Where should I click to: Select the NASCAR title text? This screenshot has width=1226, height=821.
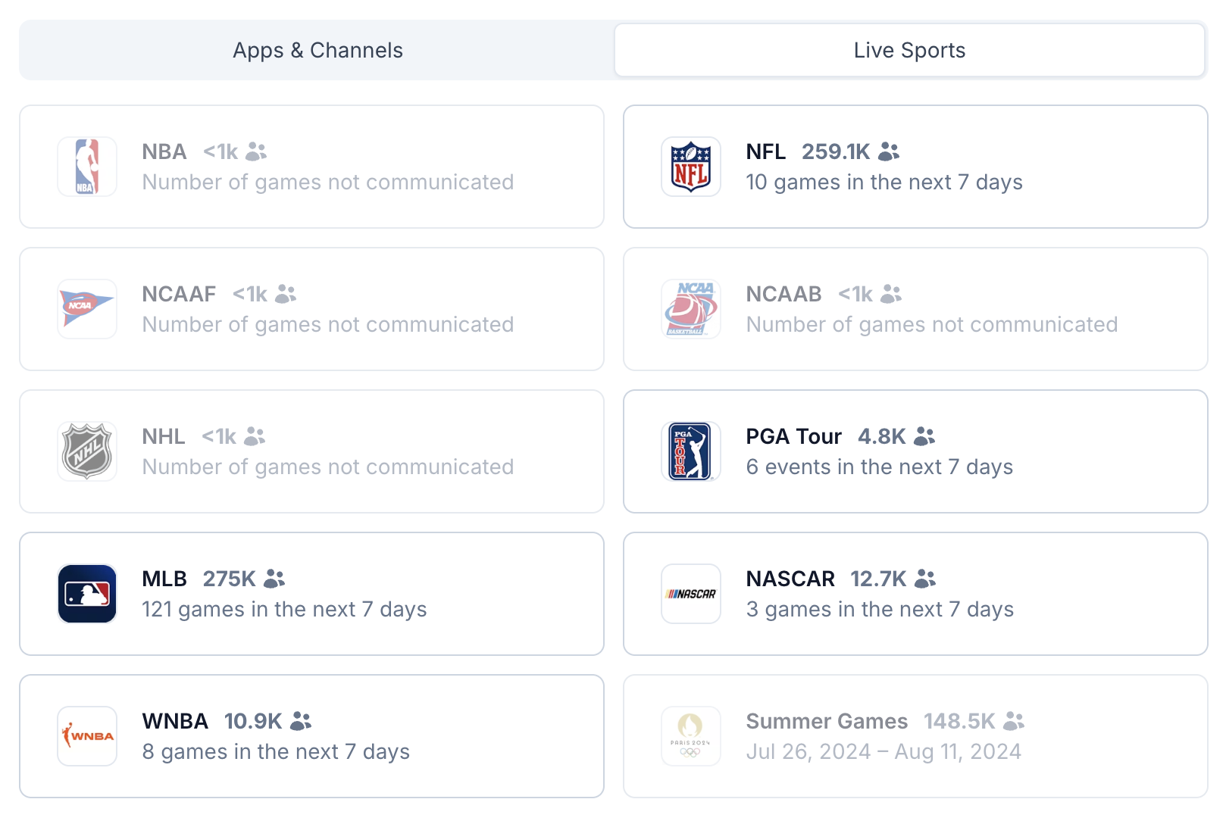(x=790, y=579)
